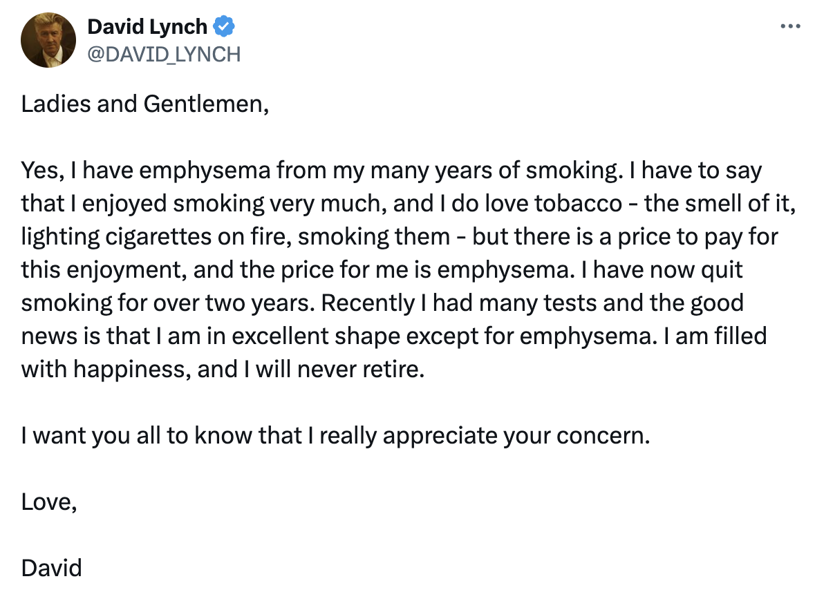Click the David Lynch display name
Screen dimensions: 824x590
coord(147,27)
